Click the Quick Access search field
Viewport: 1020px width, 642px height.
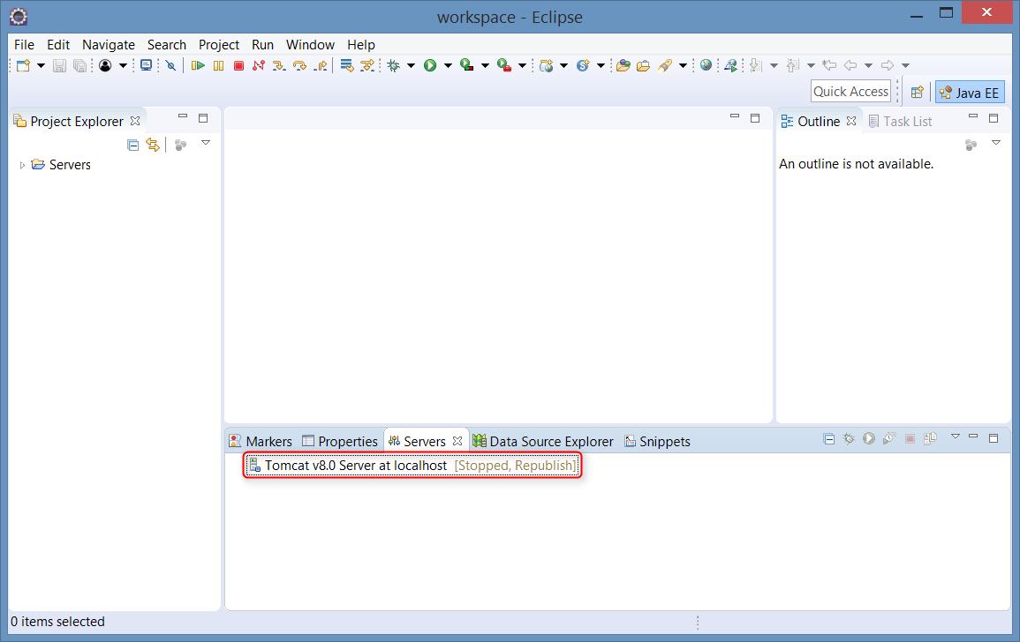(850, 92)
